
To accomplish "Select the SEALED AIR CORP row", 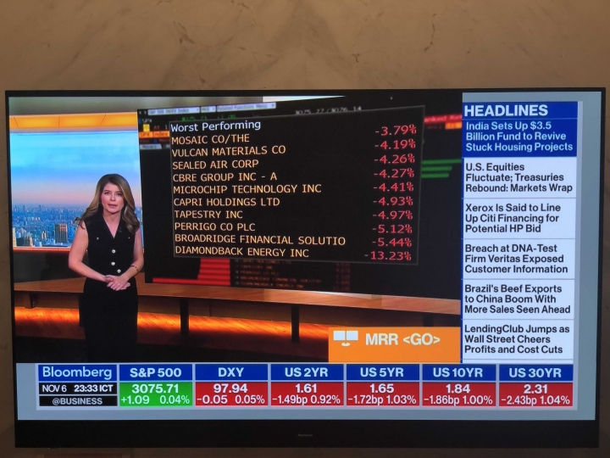I will [x=293, y=162].
